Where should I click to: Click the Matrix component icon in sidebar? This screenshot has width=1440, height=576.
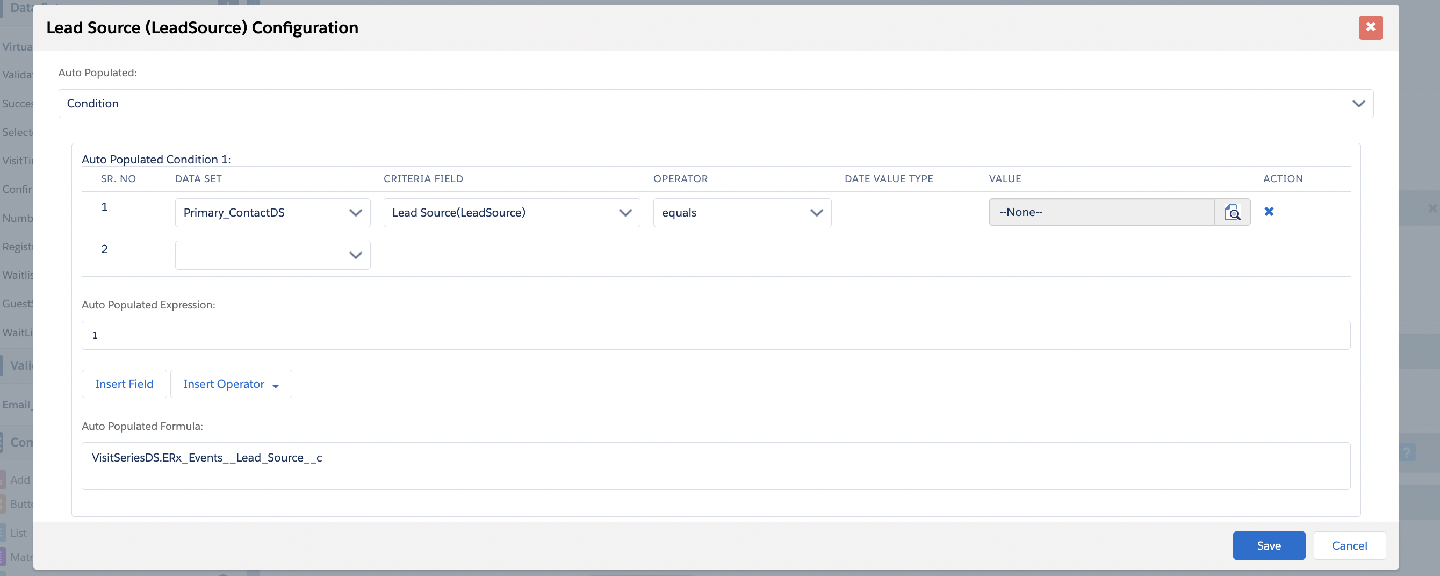pos(3,557)
